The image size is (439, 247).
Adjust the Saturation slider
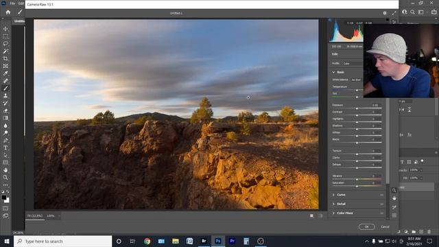click(x=357, y=186)
